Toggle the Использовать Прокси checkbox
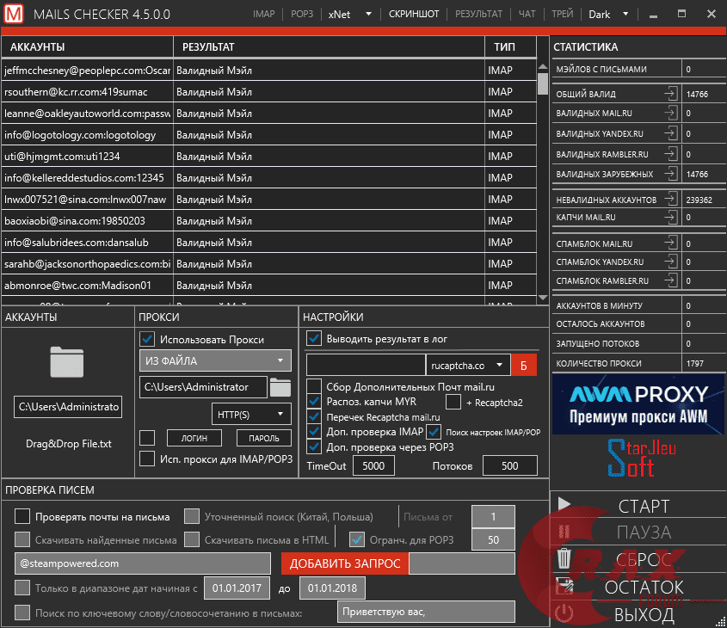Viewport: 727px width, 628px height. click(x=147, y=339)
